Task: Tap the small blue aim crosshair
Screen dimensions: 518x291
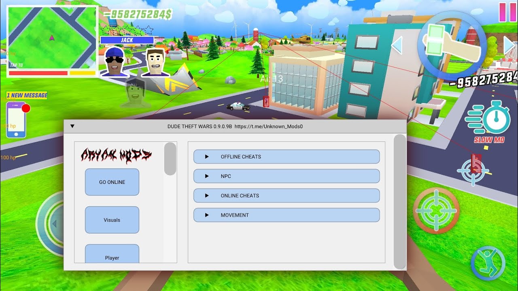Action: 473,171
